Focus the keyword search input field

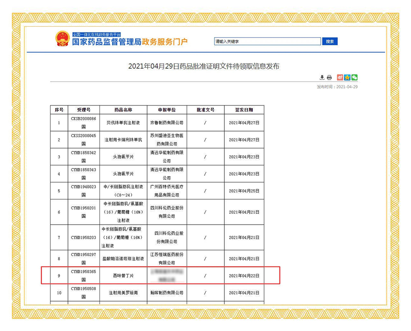(x=267, y=41)
